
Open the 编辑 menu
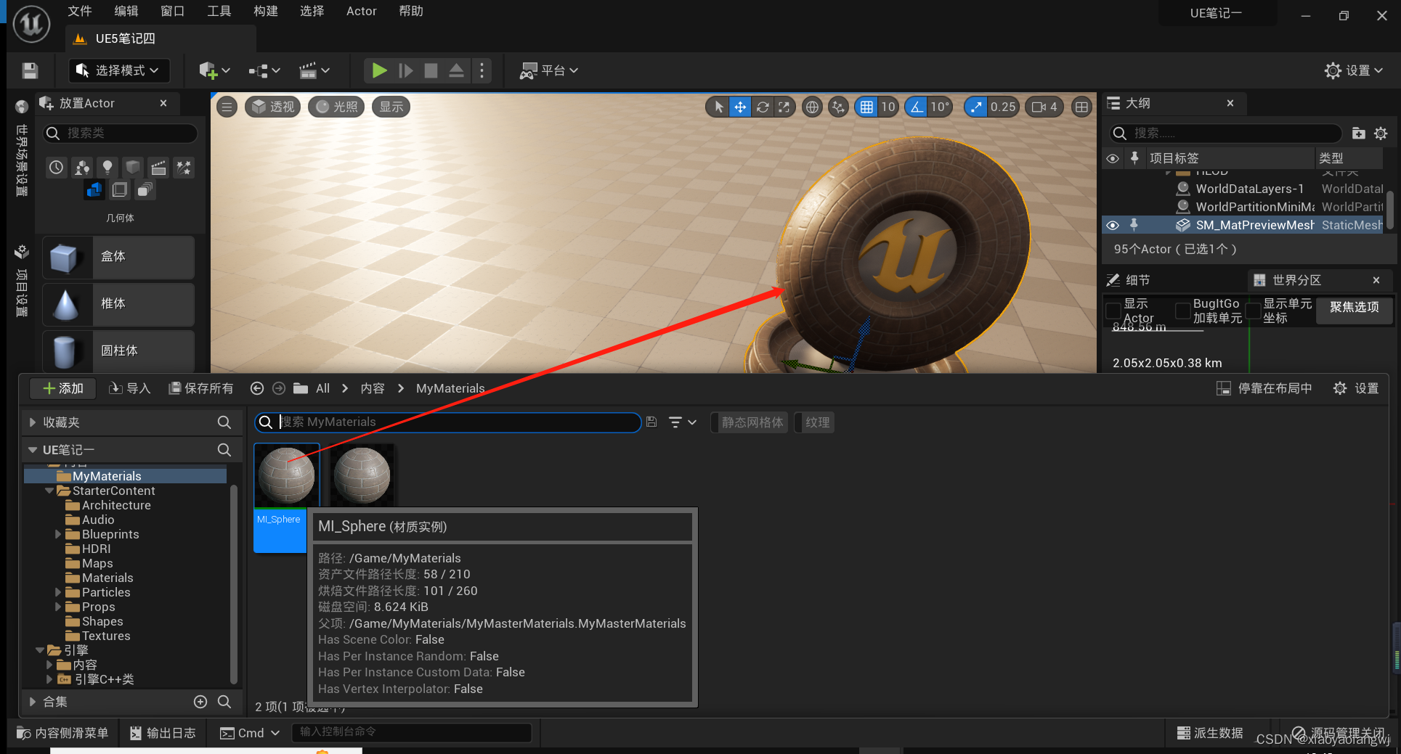point(126,11)
